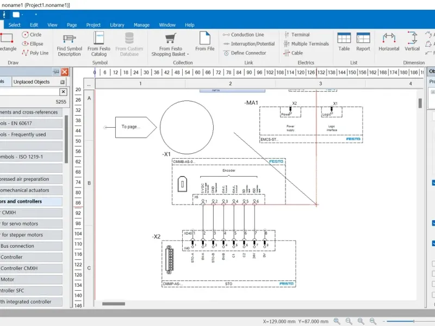
Task: Clear the library search box with X
Action: 63,92
